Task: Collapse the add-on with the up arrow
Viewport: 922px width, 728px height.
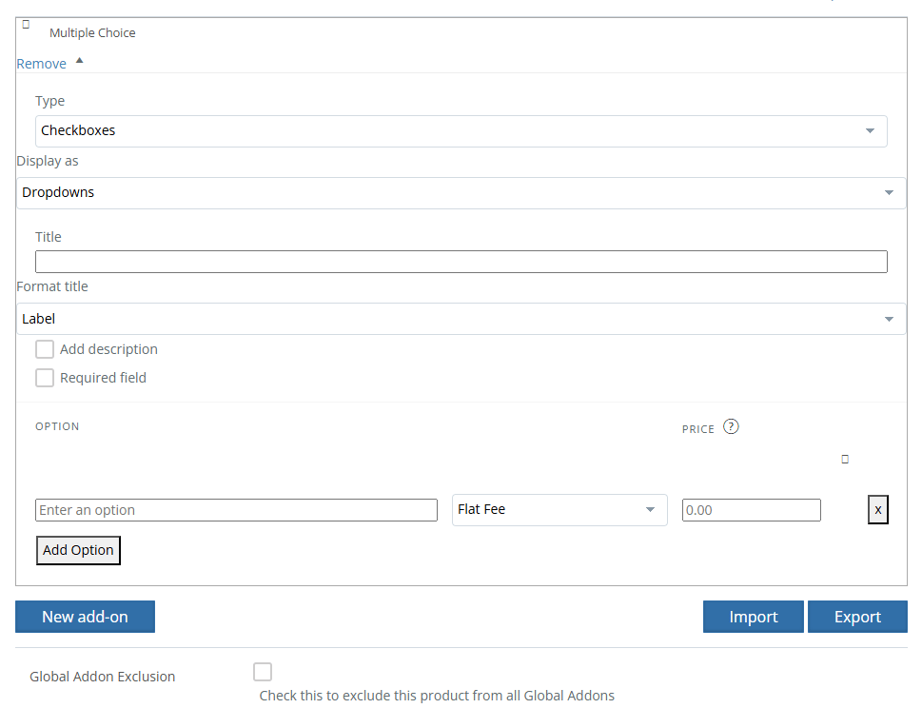Action: pyautogui.click(x=79, y=61)
